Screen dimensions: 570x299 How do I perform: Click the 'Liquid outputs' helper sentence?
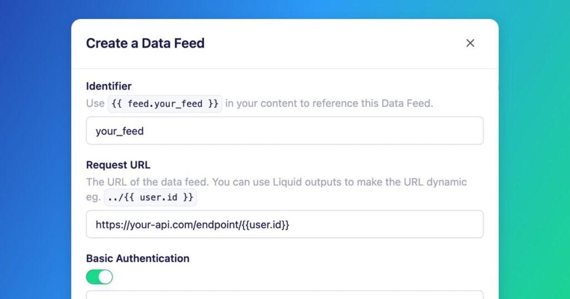pyautogui.click(x=276, y=182)
